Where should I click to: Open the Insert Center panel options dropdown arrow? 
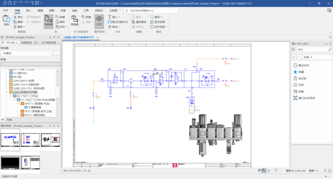326,43
